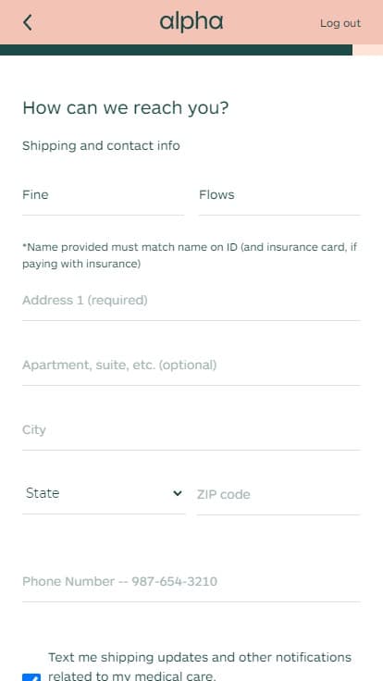Screen dimensions: 383x681
Task: Go back using the left chevron icon
Action: (28, 22)
